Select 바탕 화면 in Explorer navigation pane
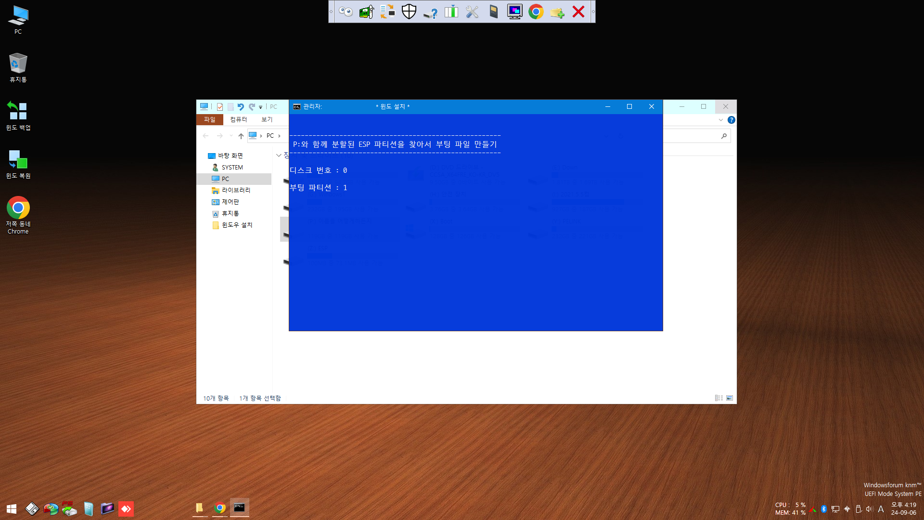This screenshot has height=520, width=924. pyautogui.click(x=230, y=156)
